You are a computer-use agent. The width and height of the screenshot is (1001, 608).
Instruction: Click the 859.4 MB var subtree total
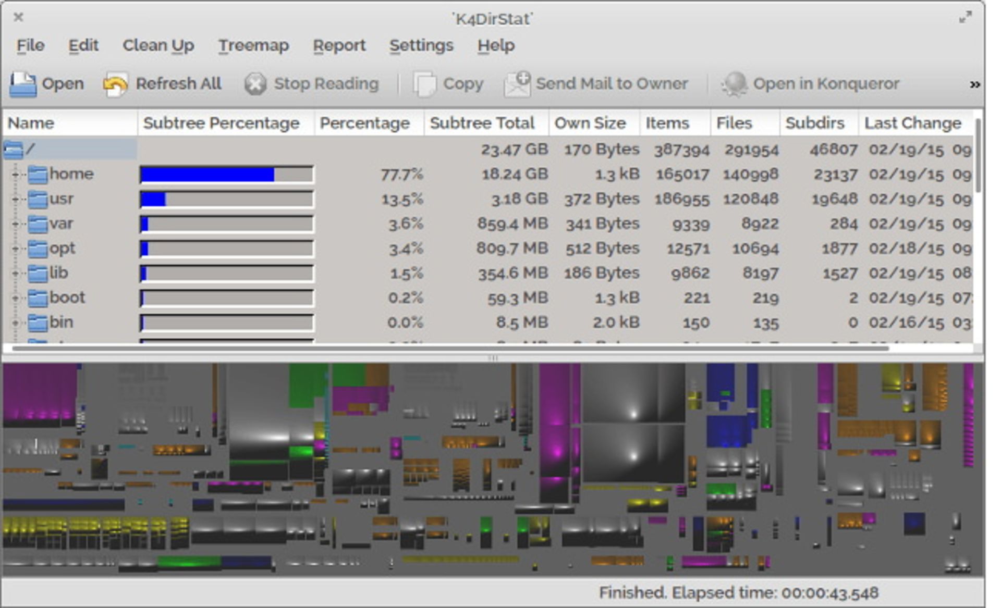512,224
